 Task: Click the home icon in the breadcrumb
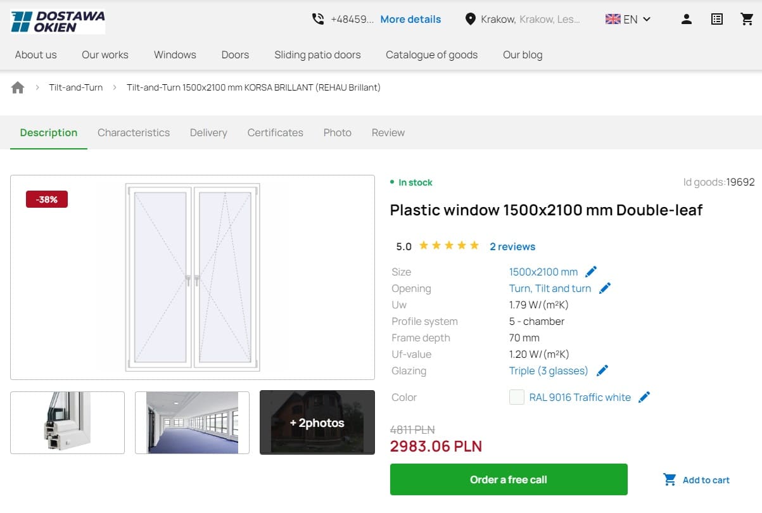(x=17, y=87)
